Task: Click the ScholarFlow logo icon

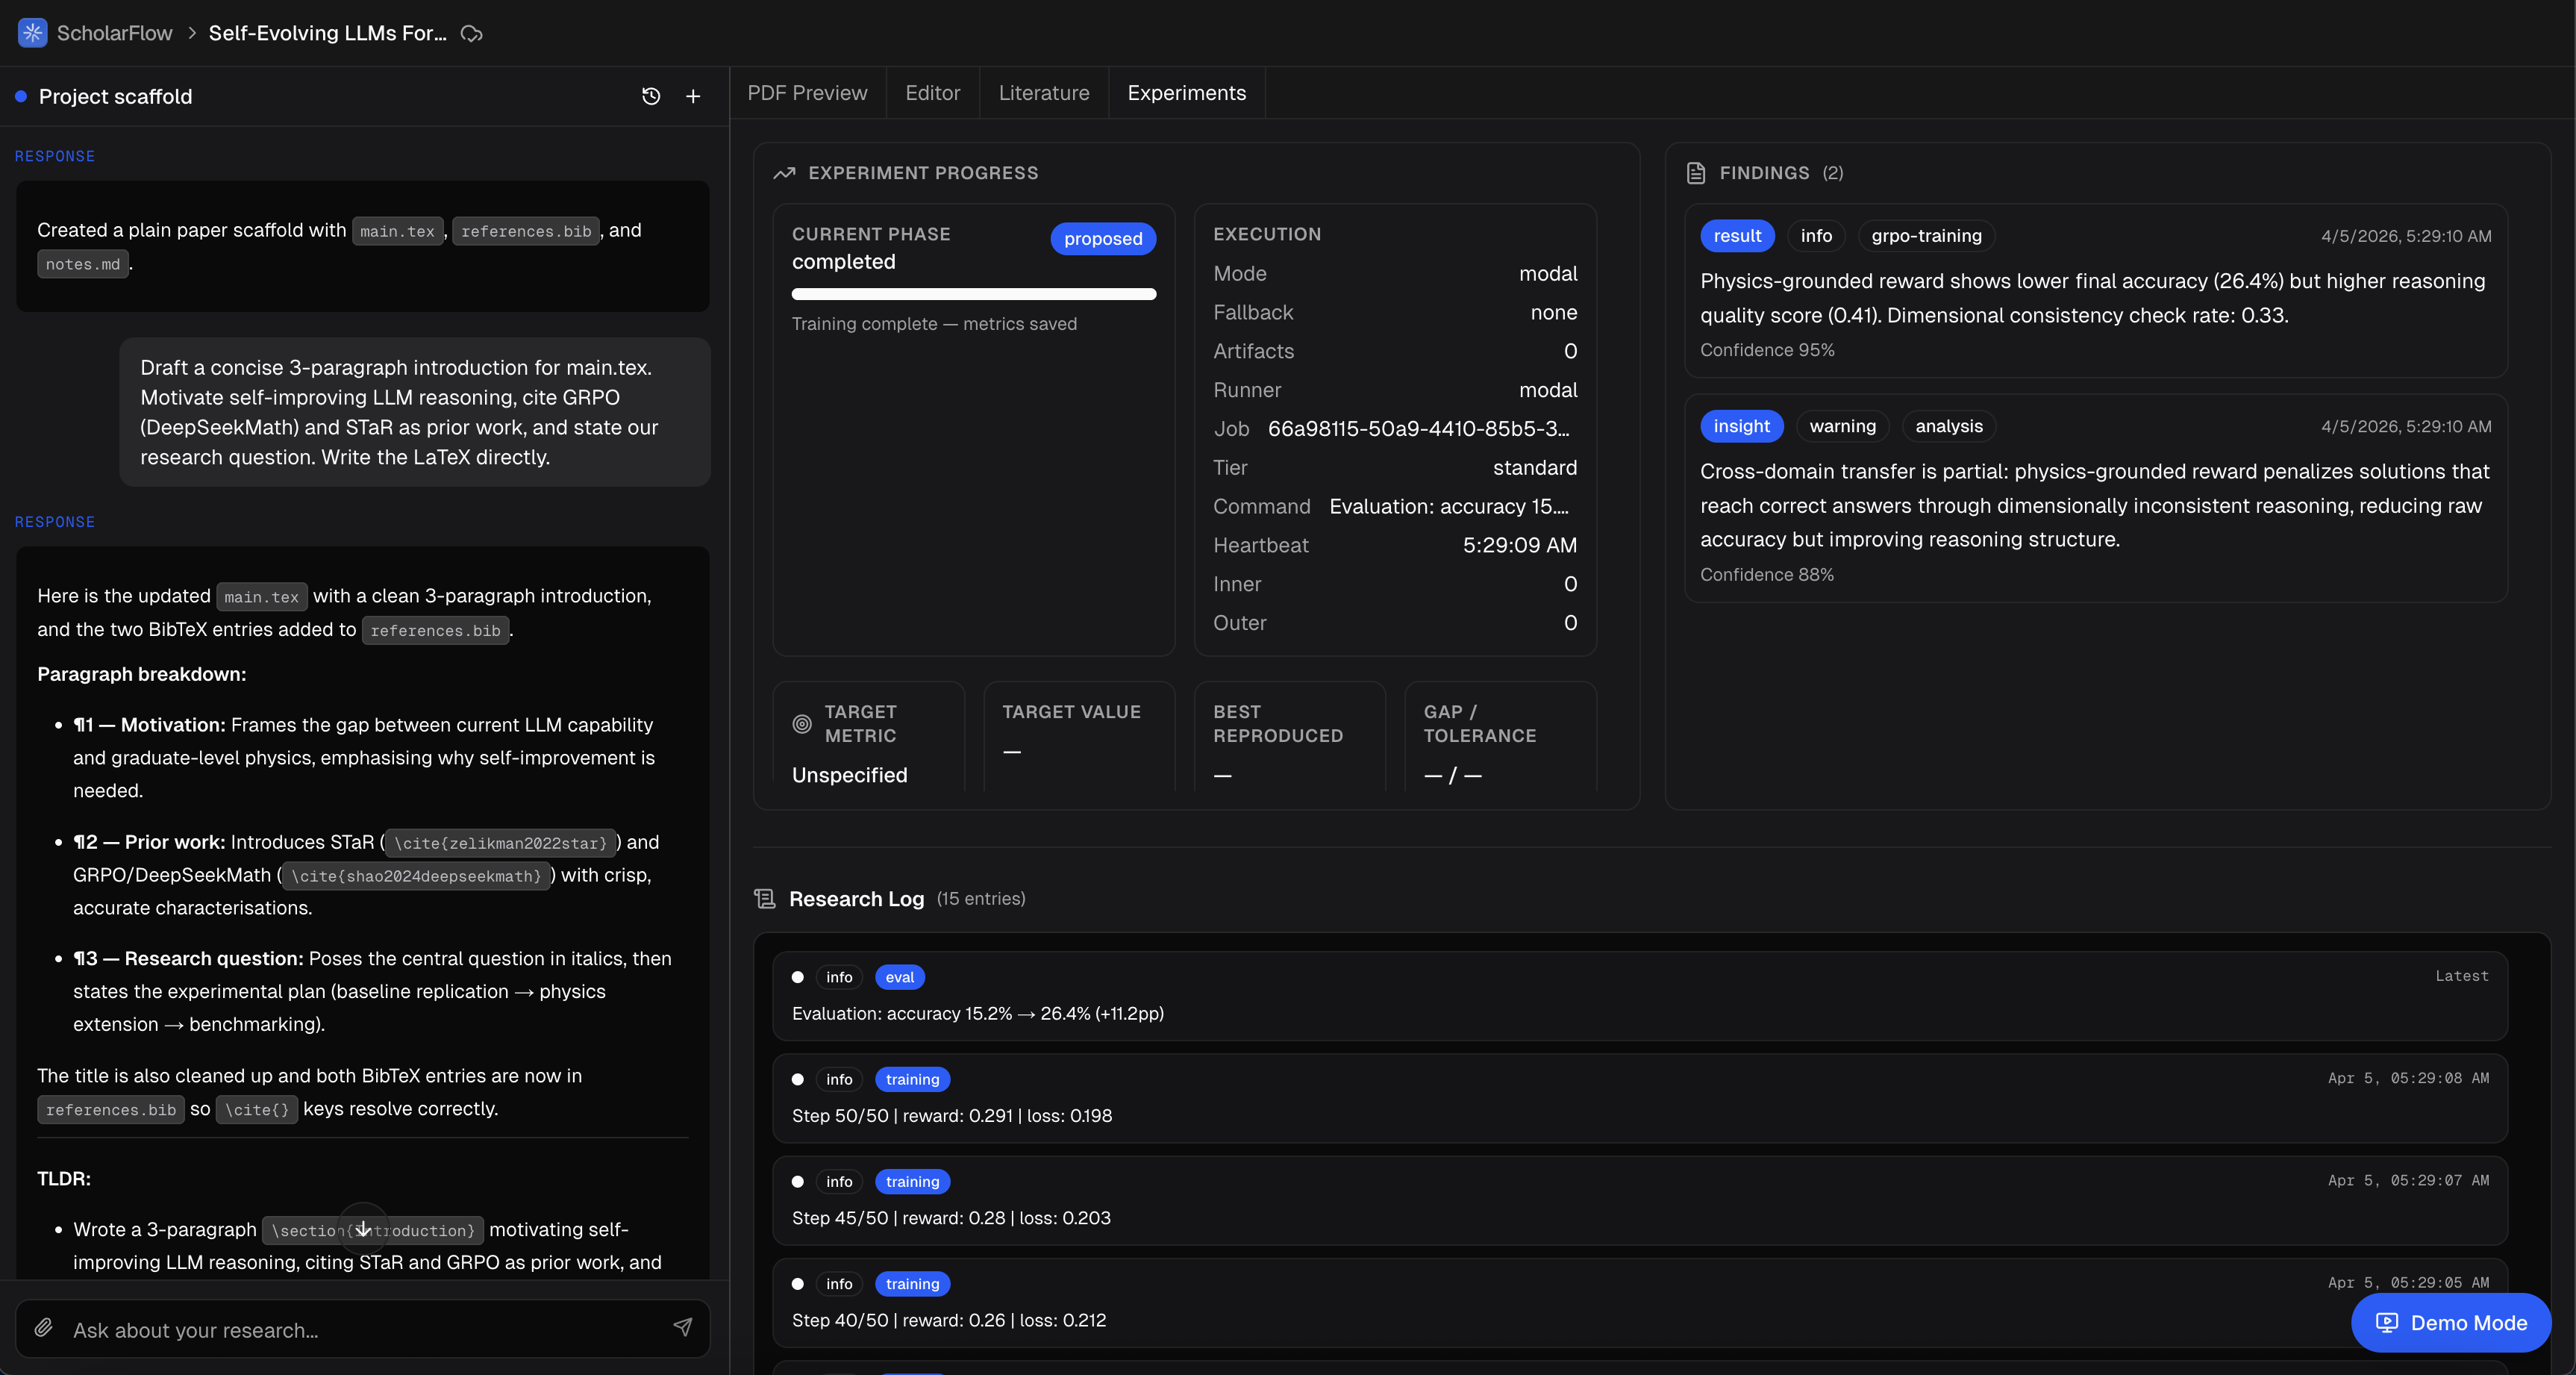Action: (32, 33)
